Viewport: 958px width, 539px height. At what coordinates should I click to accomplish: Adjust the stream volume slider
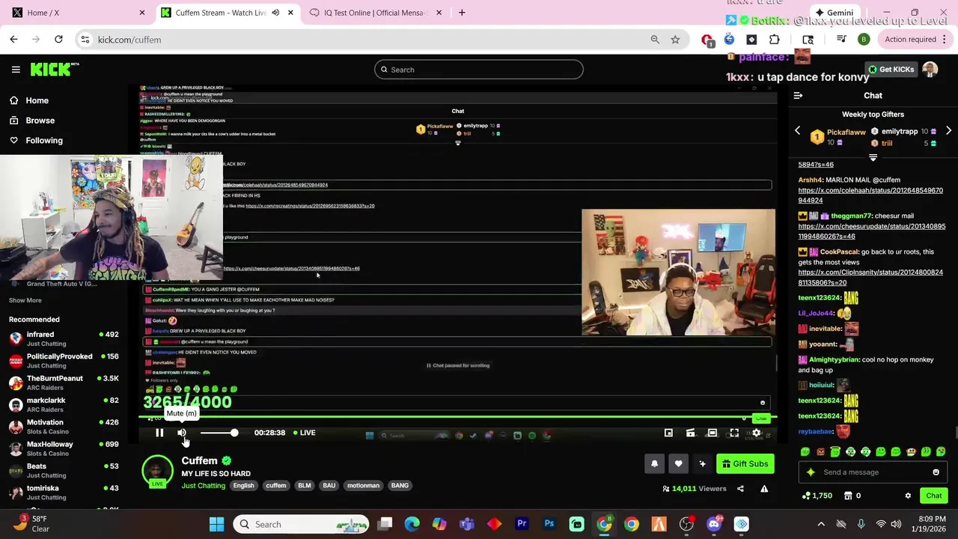coord(218,433)
